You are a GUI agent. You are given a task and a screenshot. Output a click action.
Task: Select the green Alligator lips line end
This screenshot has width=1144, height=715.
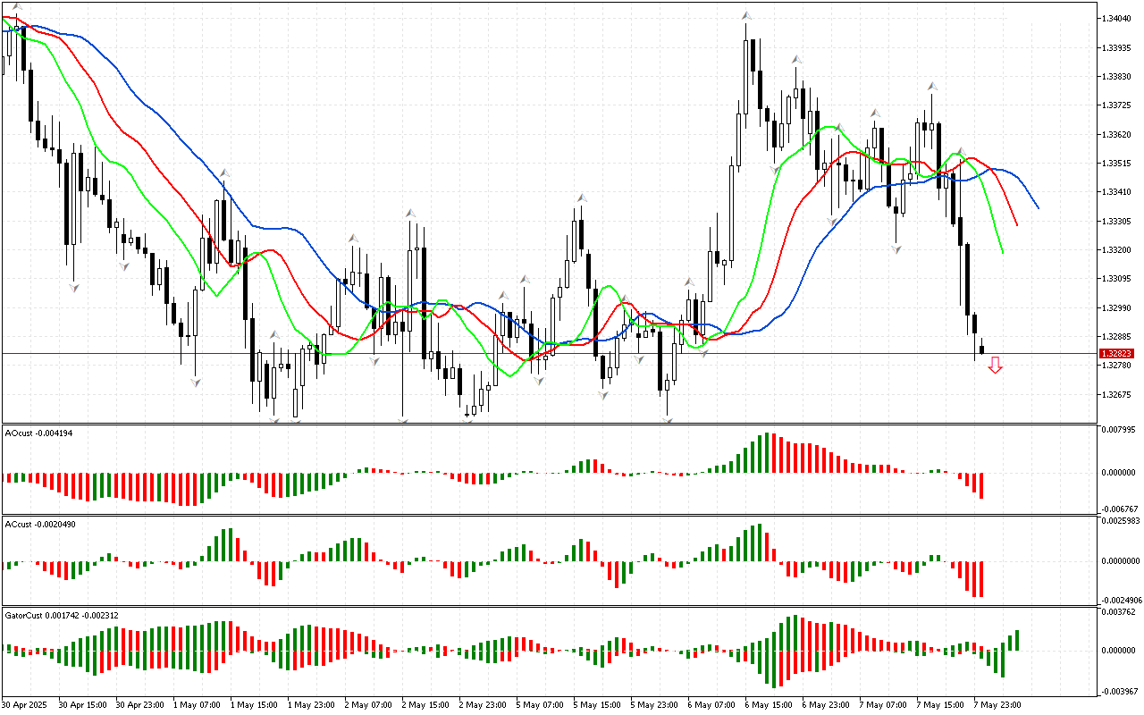pos(1002,251)
